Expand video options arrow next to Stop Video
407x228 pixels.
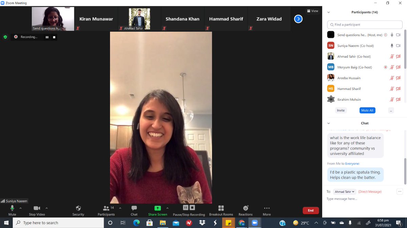(46, 208)
